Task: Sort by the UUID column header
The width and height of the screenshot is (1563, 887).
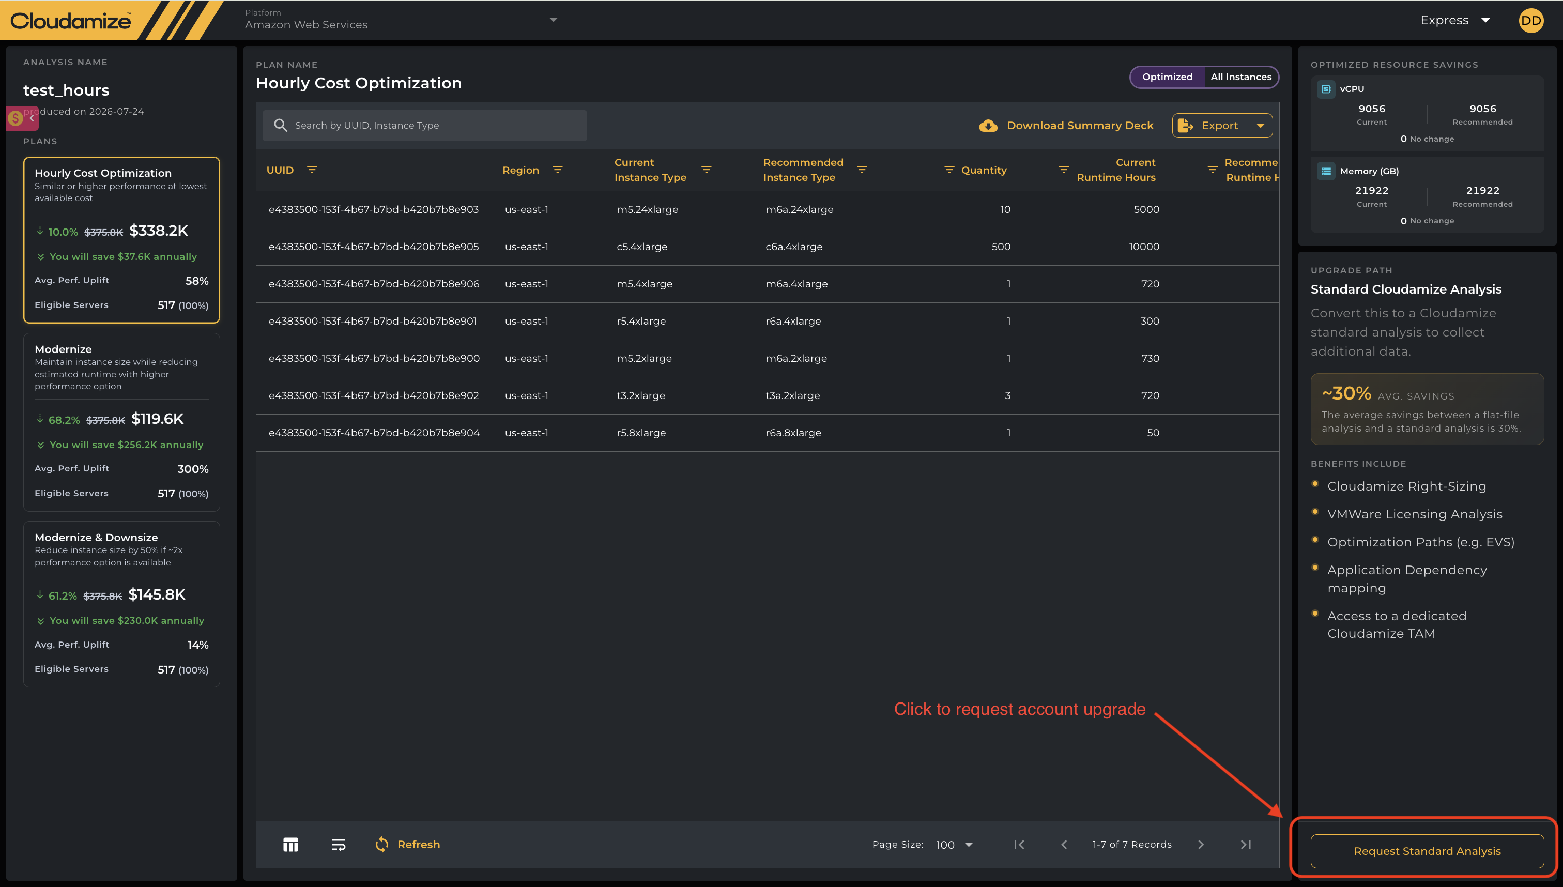Action: pyautogui.click(x=280, y=170)
